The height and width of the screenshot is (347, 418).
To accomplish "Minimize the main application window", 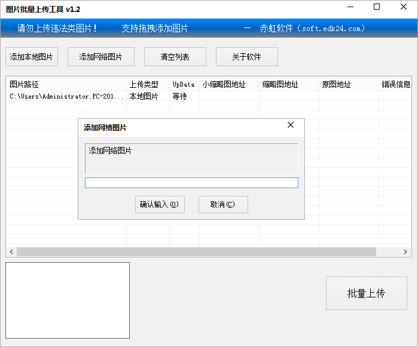I will click(x=349, y=7).
